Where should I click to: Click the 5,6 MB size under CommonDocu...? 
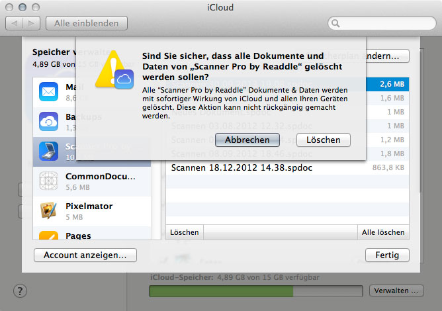click(77, 187)
